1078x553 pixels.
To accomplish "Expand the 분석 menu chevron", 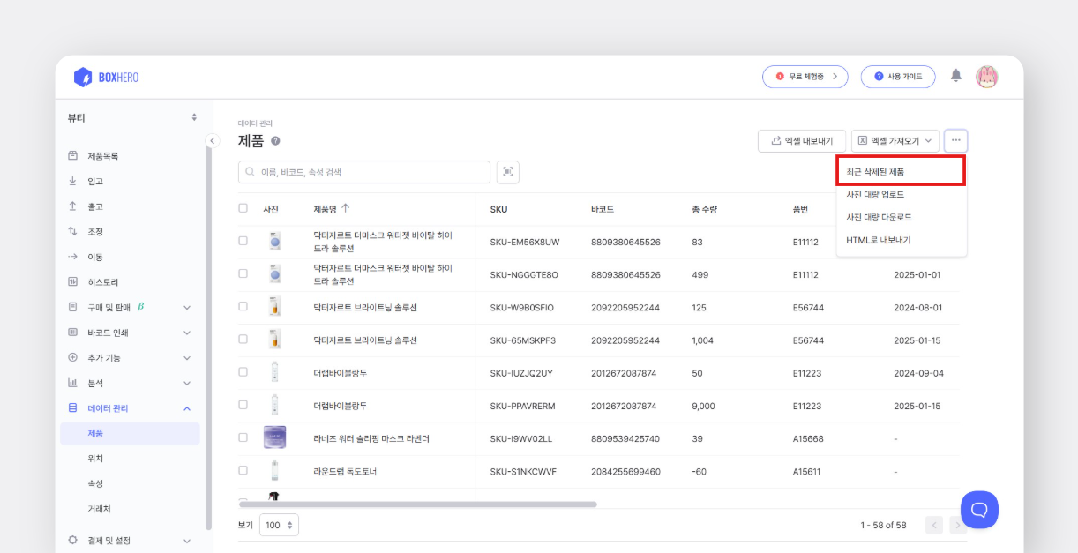I will tap(187, 383).
